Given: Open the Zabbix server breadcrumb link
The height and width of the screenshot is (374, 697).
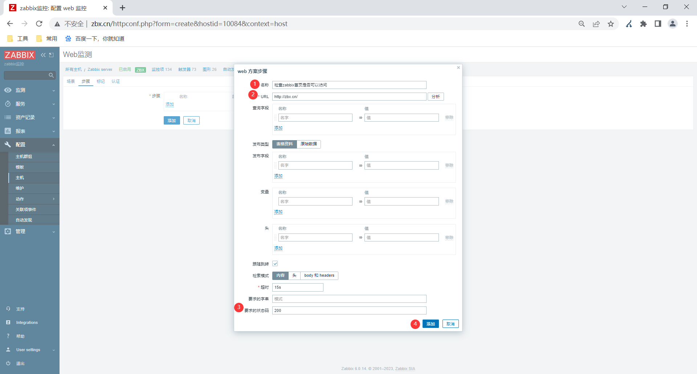Looking at the screenshot, I should tap(100, 70).
